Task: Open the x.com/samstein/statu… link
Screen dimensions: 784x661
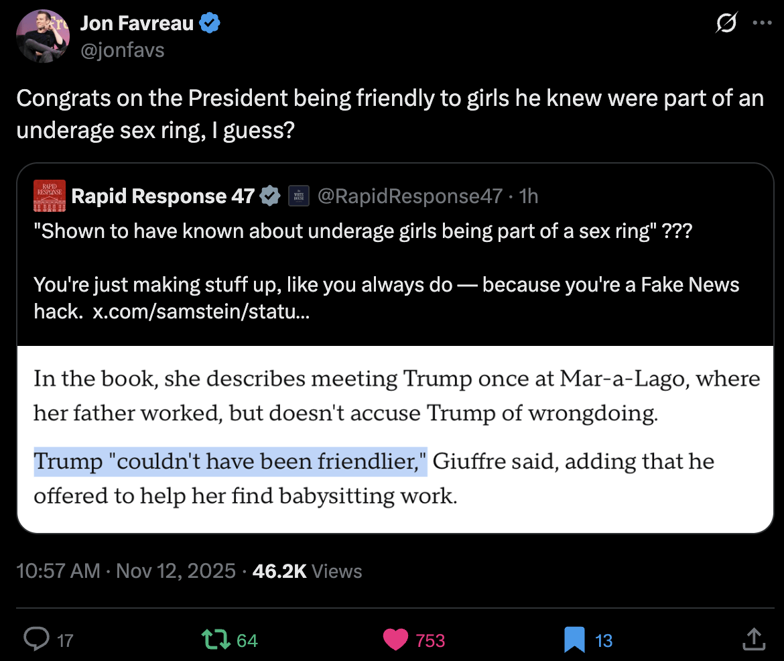Action: point(201,312)
